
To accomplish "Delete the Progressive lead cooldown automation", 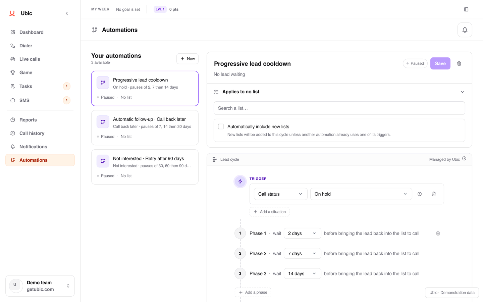I will (459, 63).
